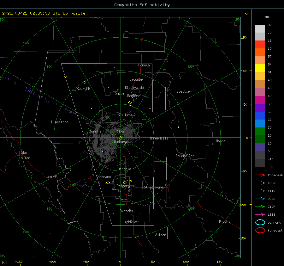The image size is (284, 266).
Task: Select the cyan 27ZW arrow icon
Action: 260,199
